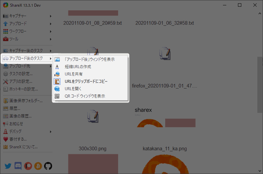Open アプリの設定... settings
263x174 pixels.
tap(27, 81)
